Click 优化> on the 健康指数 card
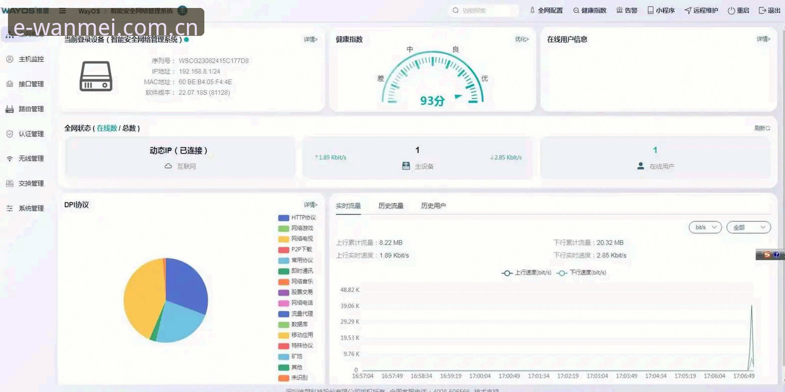 pos(522,39)
